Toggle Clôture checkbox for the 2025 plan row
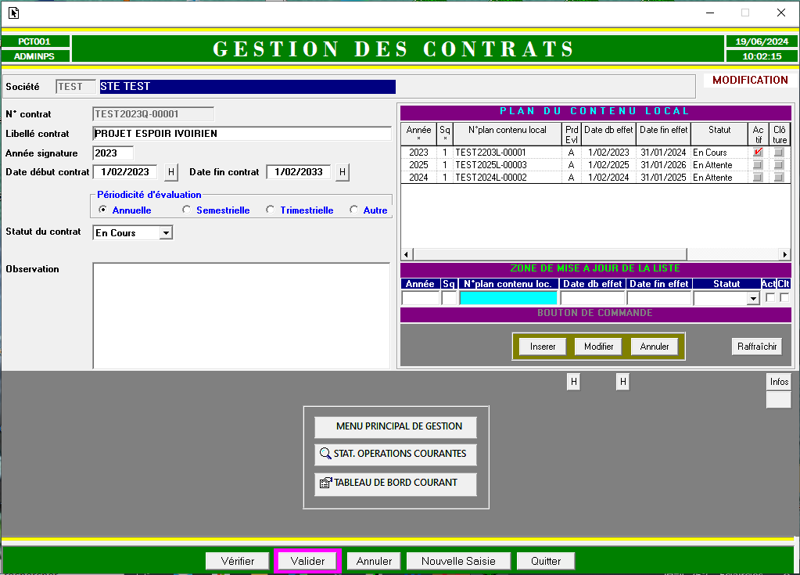 coord(778,165)
